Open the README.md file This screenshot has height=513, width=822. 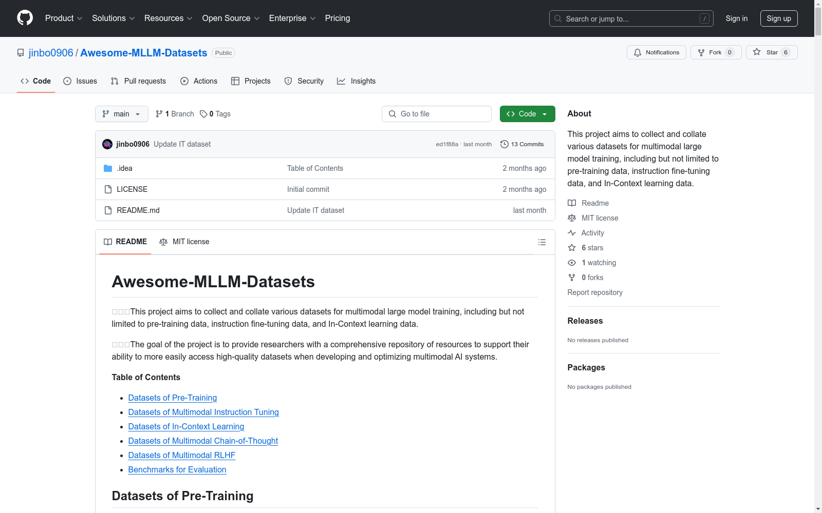click(x=138, y=210)
